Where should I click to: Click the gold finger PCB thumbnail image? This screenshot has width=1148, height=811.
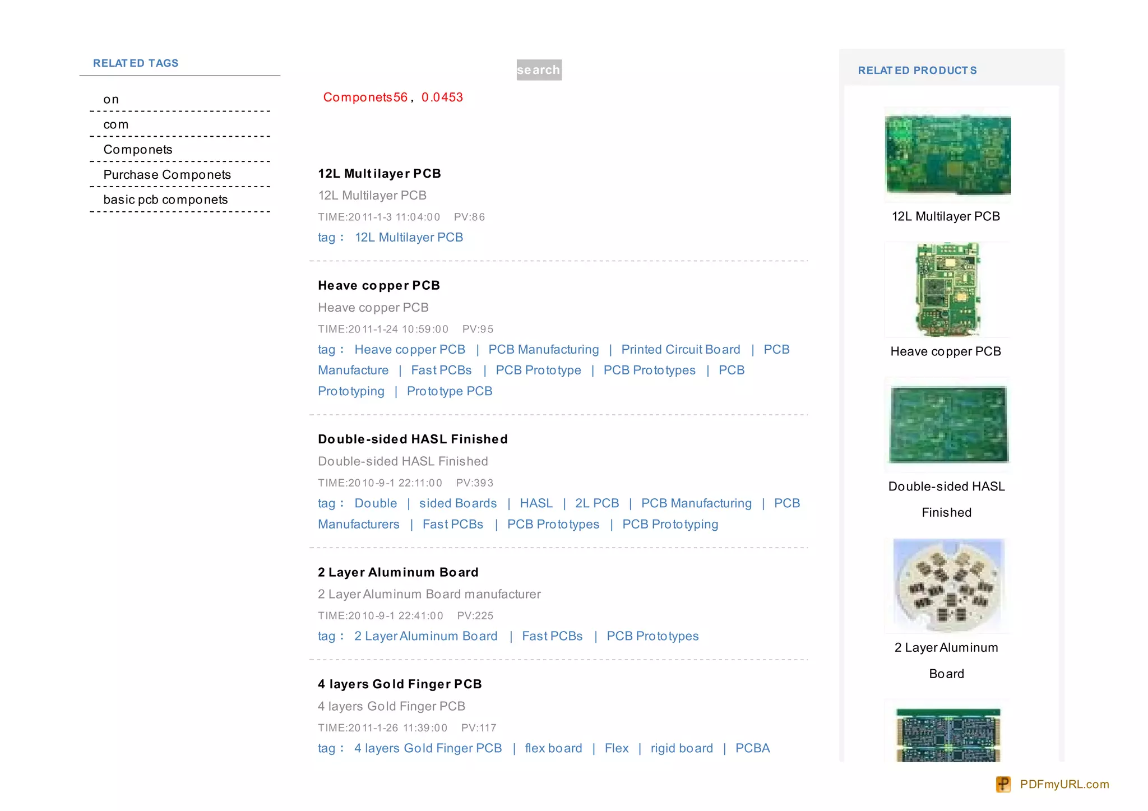[x=947, y=734]
